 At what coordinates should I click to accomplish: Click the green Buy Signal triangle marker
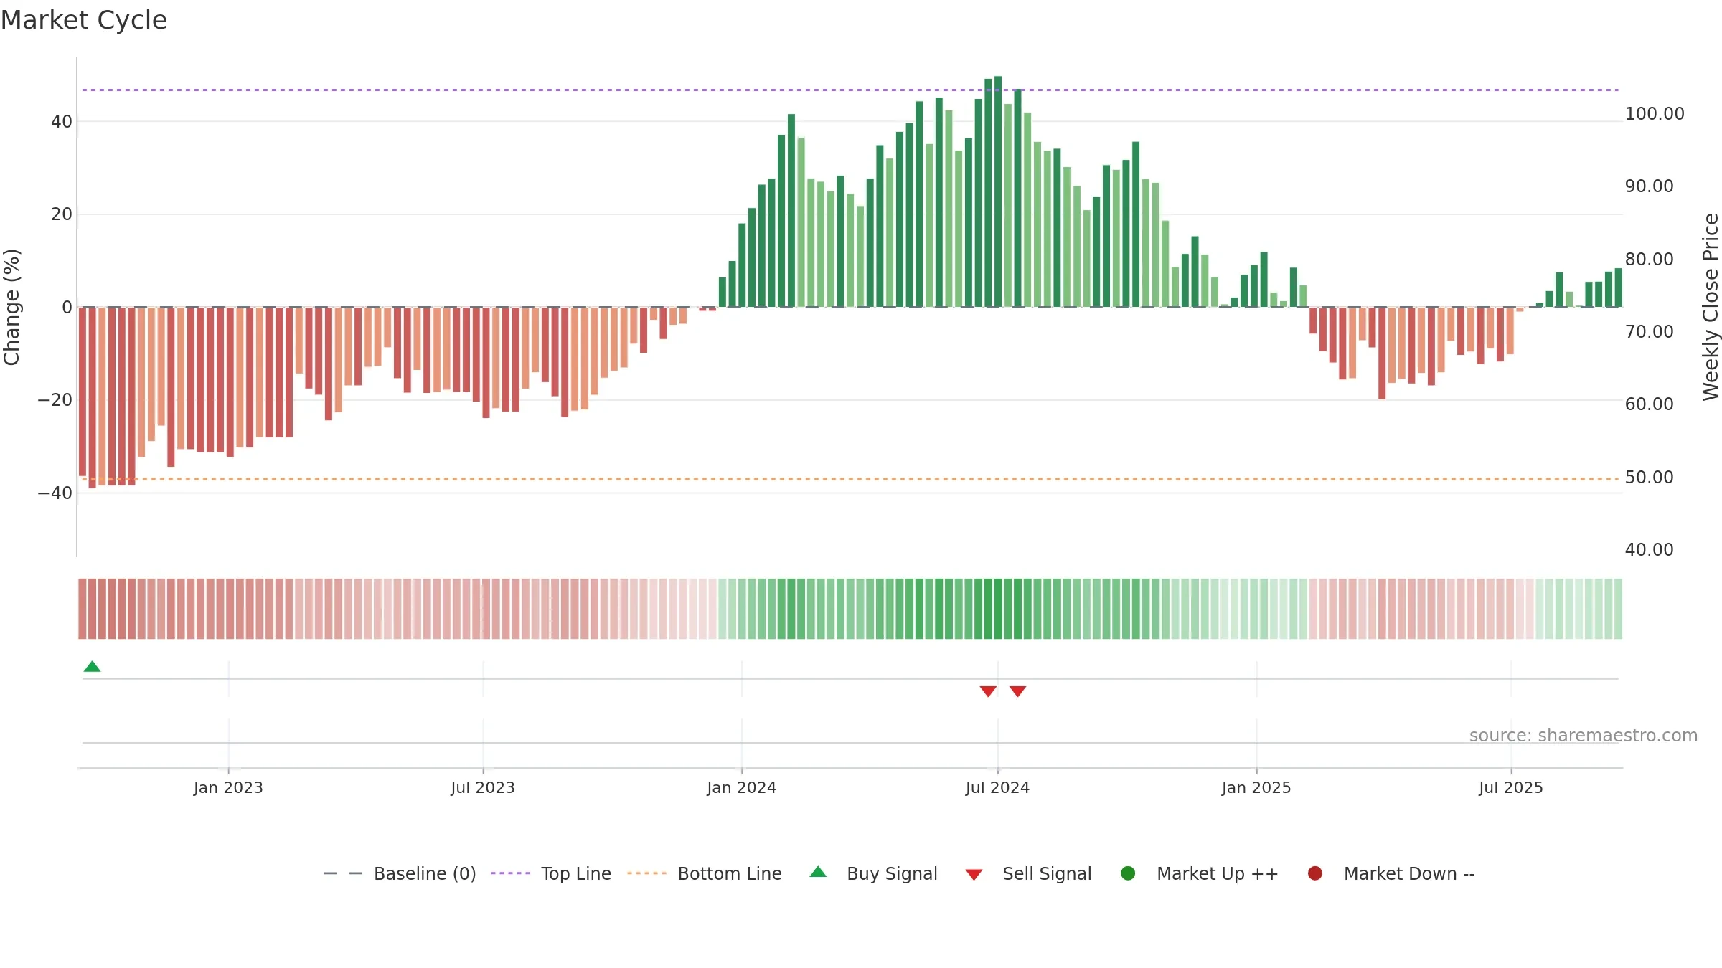point(92,666)
